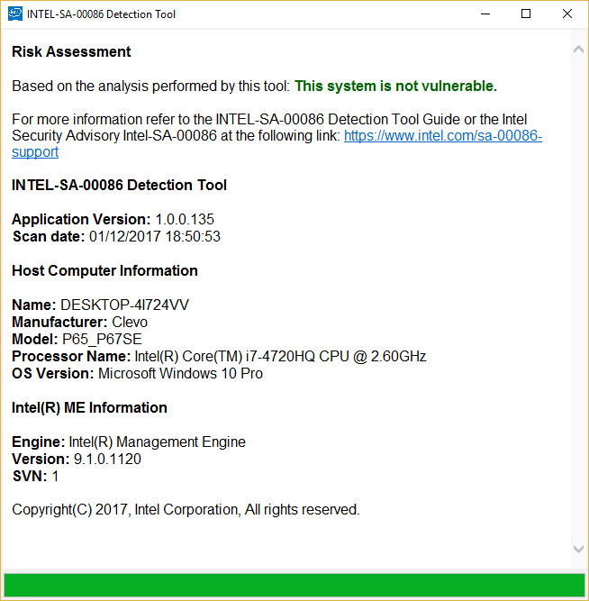589x601 pixels.
Task: Click Processor Name i7-4720HQ value
Action: point(280,357)
